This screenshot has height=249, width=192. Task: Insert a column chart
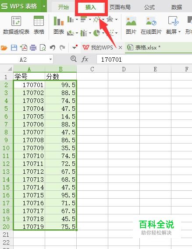(x=70, y=19)
